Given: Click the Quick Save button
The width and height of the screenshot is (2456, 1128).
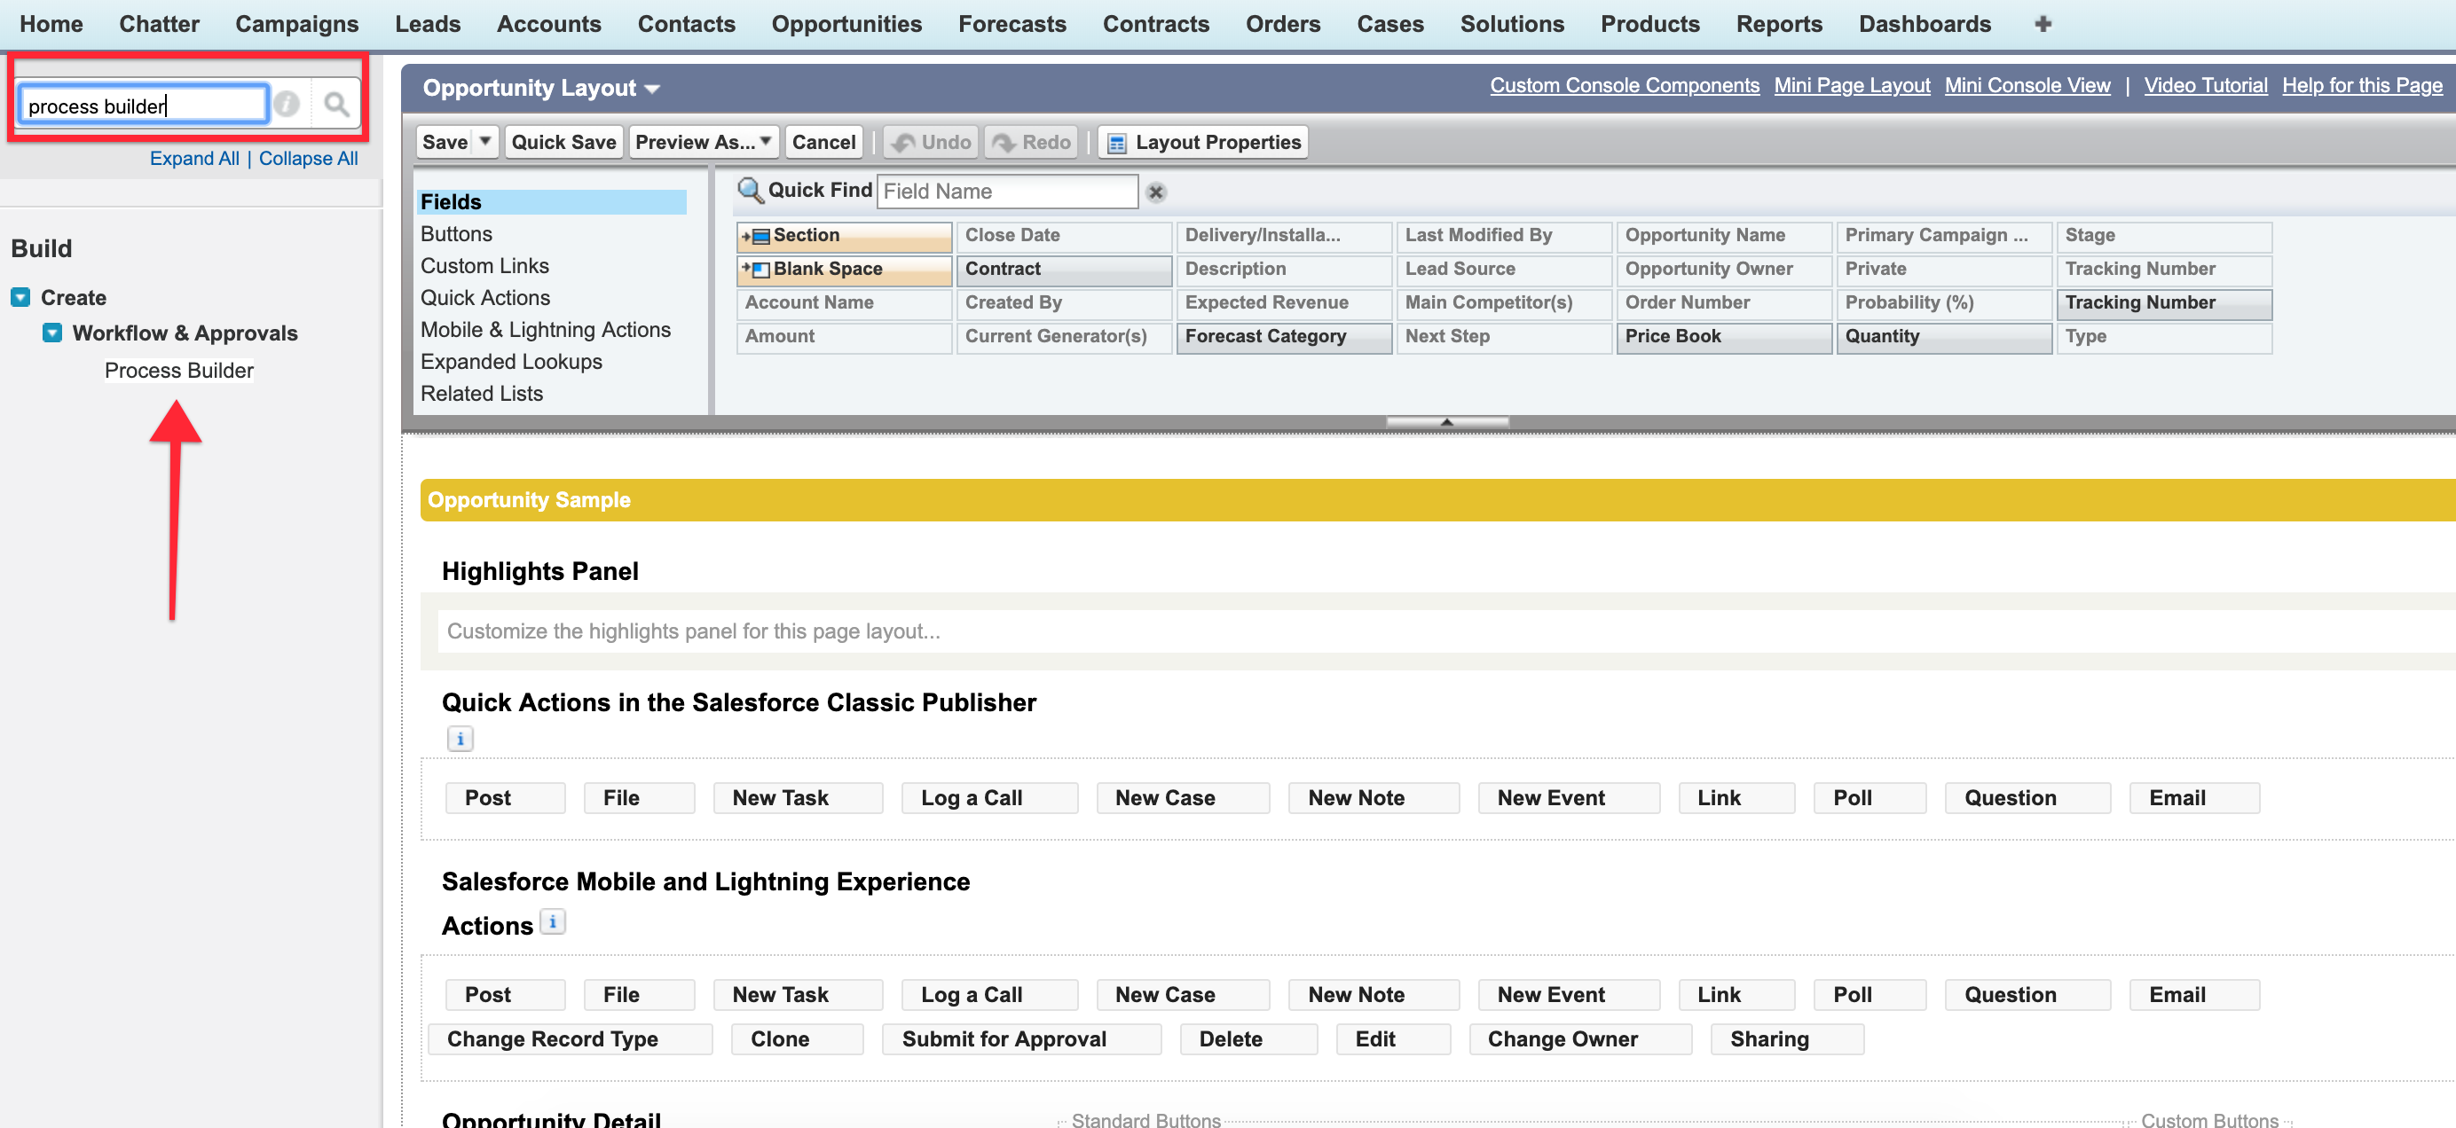Looking at the screenshot, I should click(563, 142).
